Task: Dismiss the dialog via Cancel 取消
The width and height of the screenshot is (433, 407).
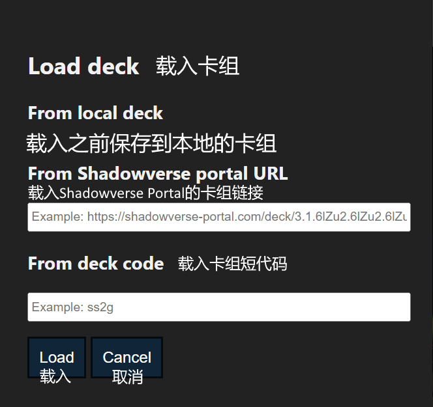Action: pos(127,358)
